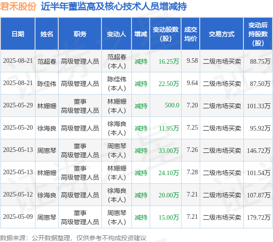Click the 数据来源 footer disclaimer text
Screen dimensions: 273x242
click(73, 238)
